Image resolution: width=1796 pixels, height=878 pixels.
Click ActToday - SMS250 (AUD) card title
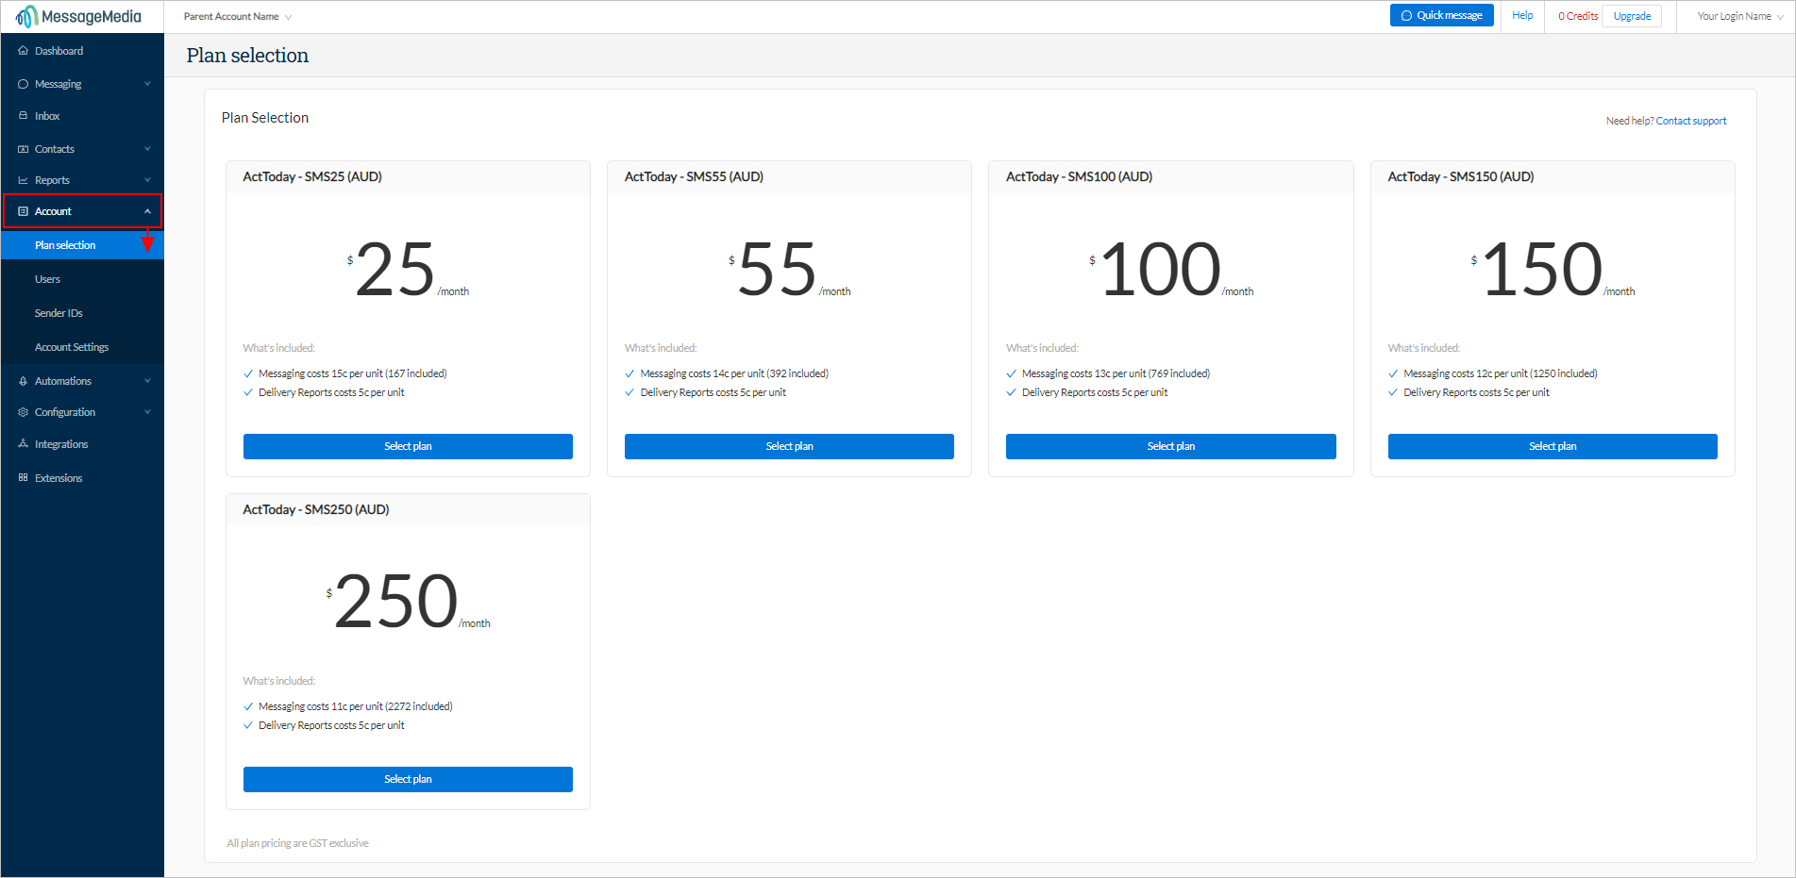[316, 509]
